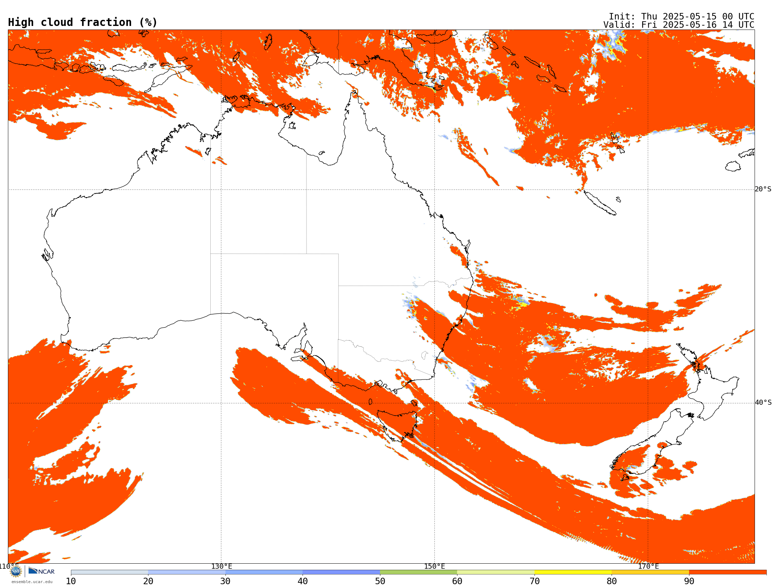Click the 'High cloud fraction (%)' title

(83, 22)
